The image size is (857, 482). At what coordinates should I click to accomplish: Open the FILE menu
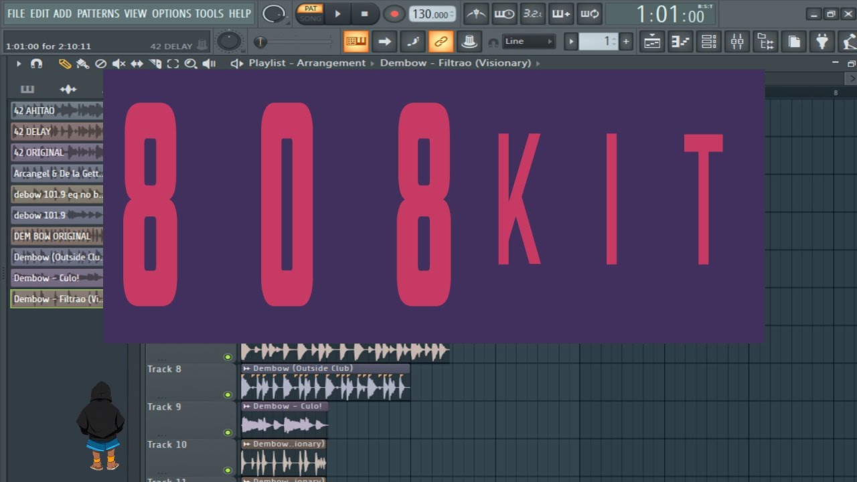[x=16, y=13]
